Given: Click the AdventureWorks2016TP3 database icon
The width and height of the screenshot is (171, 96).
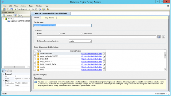Looking at the screenshot, I should 38,56.
